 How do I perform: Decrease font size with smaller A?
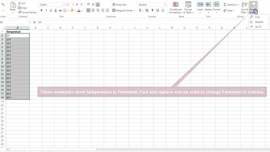point(82,5)
